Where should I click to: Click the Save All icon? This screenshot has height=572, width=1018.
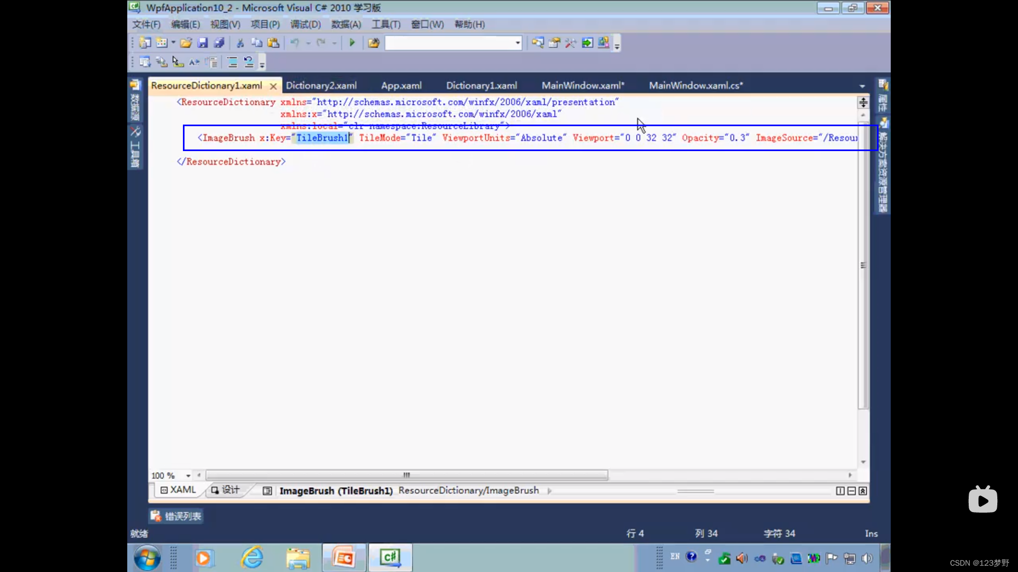219,43
